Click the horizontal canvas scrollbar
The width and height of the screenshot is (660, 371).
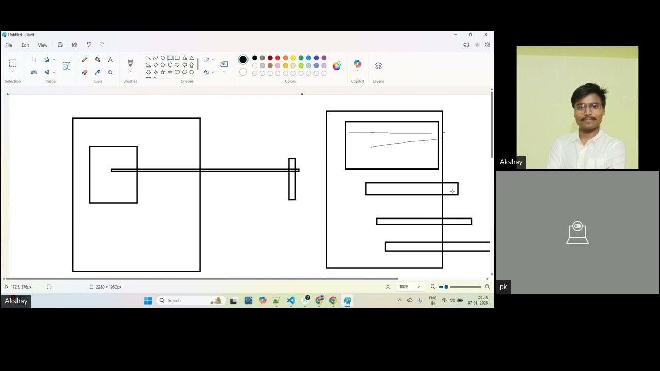tap(201, 279)
